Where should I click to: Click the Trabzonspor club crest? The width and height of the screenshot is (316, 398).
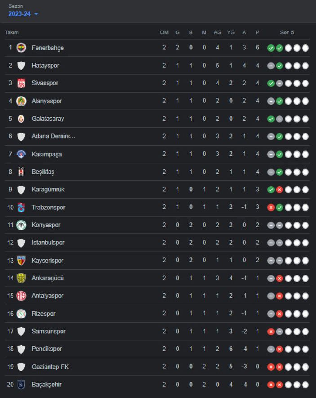[x=21, y=207]
